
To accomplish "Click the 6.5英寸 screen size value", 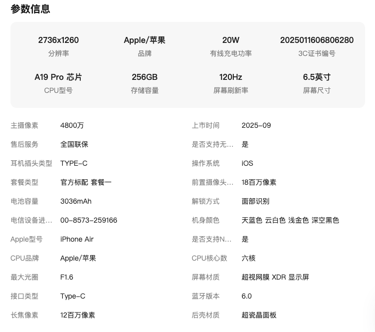I will [x=317, y=77].
